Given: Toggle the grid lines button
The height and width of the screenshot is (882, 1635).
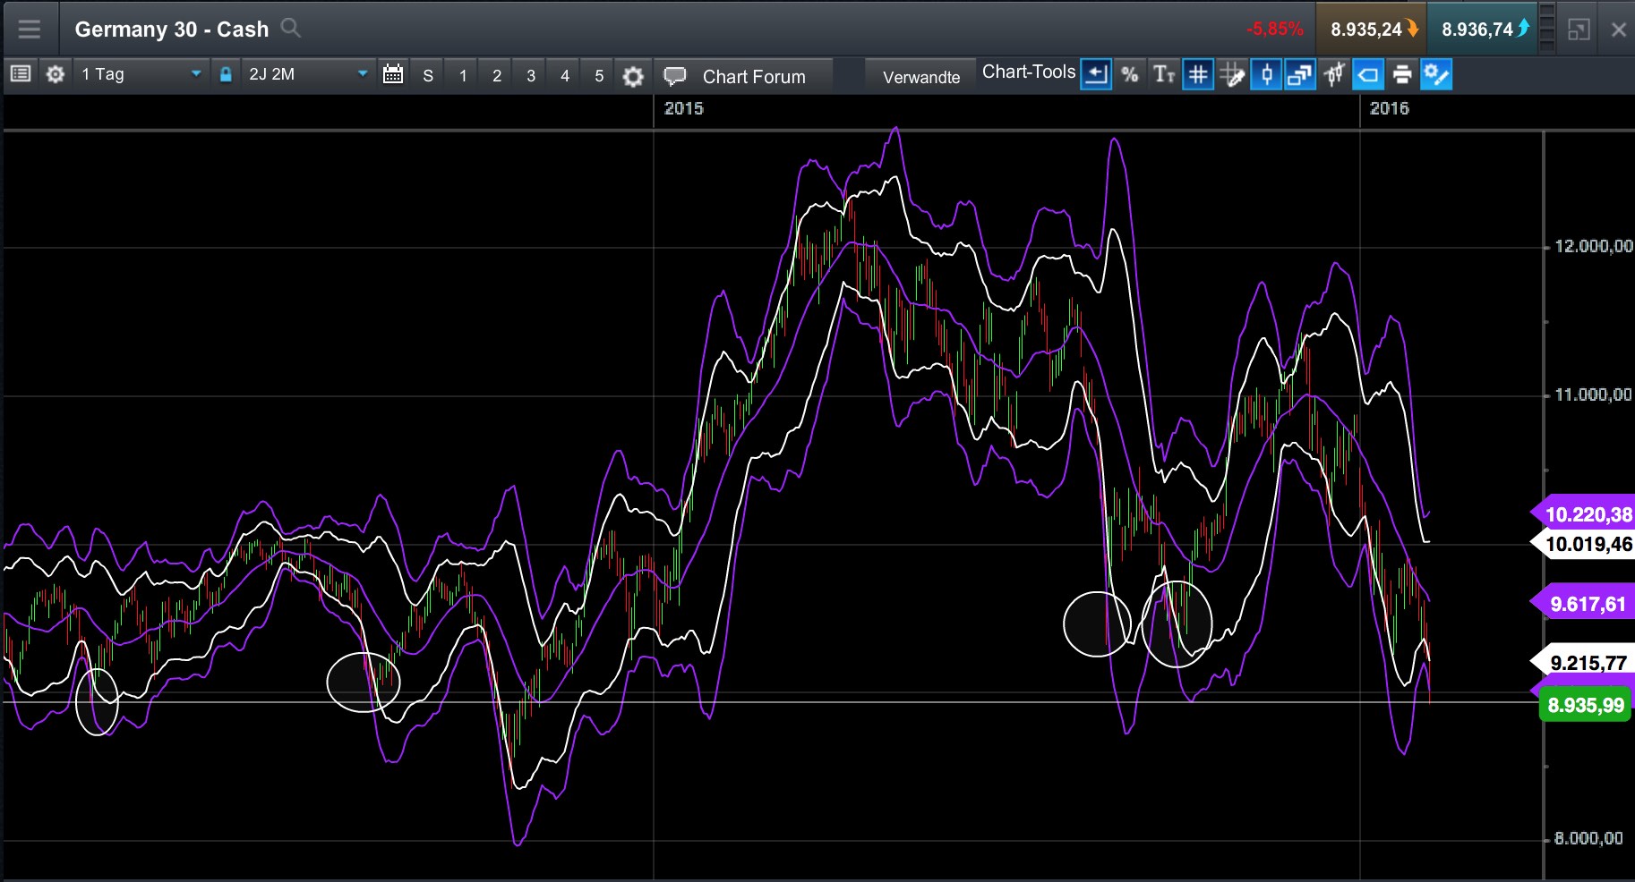Looking at the screenshot, I should pos(1198,75).
